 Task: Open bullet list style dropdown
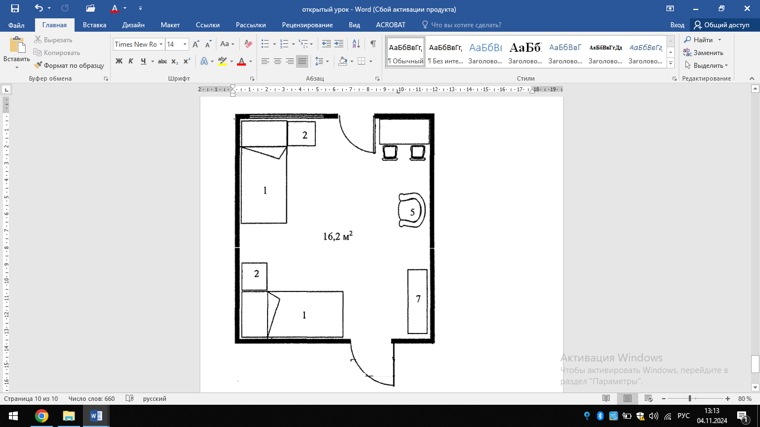[x=275, y=44]
